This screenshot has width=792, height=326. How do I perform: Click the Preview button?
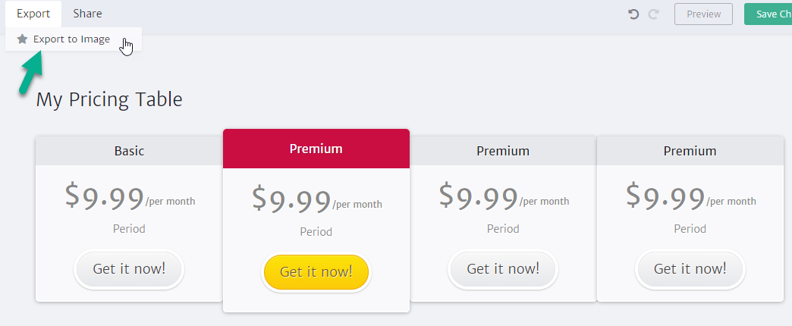pos(703,14)
